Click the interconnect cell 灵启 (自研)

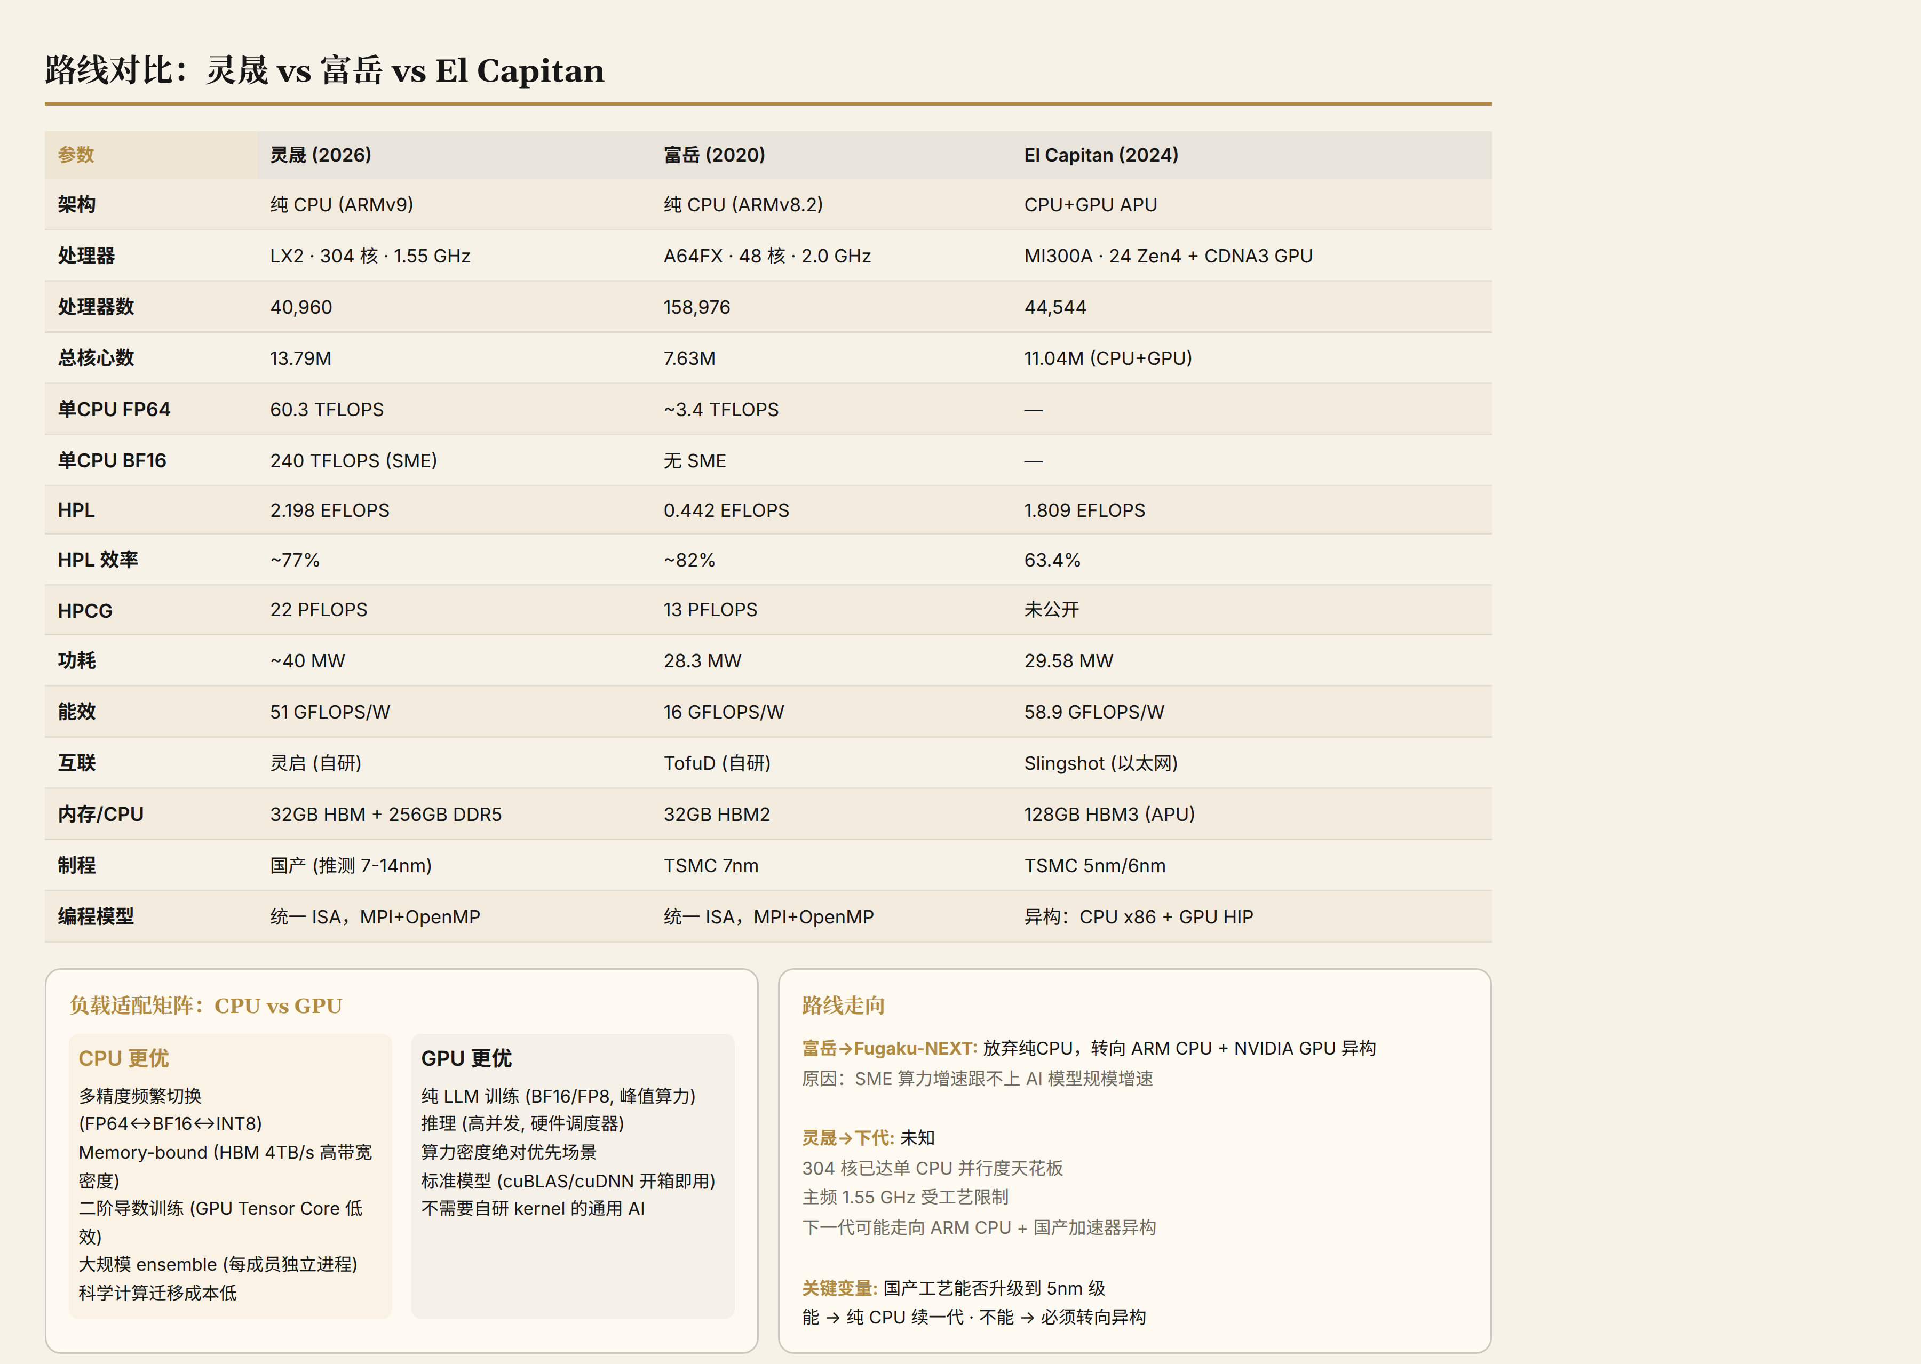coord(316,763)
